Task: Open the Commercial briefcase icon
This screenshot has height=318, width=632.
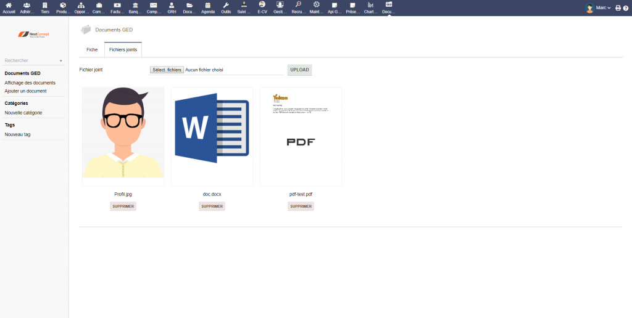Action: pos(99,5)
